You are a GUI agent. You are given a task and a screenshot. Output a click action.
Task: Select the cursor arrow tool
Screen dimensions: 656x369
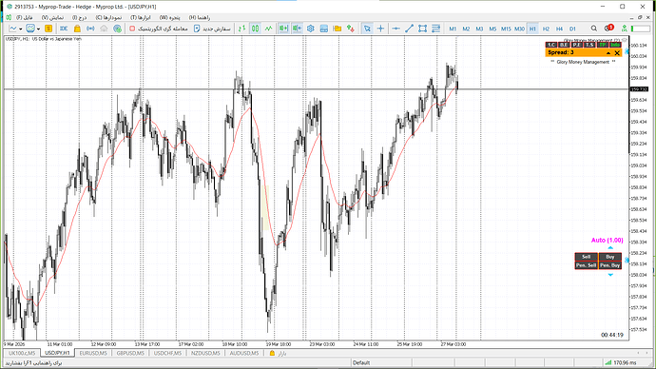coord(367,29)
